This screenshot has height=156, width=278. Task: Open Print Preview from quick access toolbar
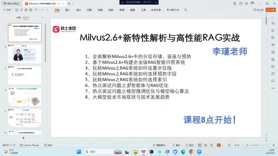pyautogui.click(x=31, y=10)
